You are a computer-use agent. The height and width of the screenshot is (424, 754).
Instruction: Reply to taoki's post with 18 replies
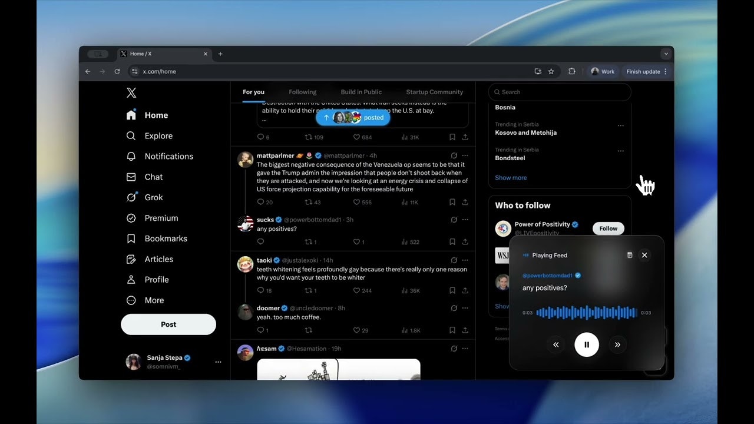264,291
